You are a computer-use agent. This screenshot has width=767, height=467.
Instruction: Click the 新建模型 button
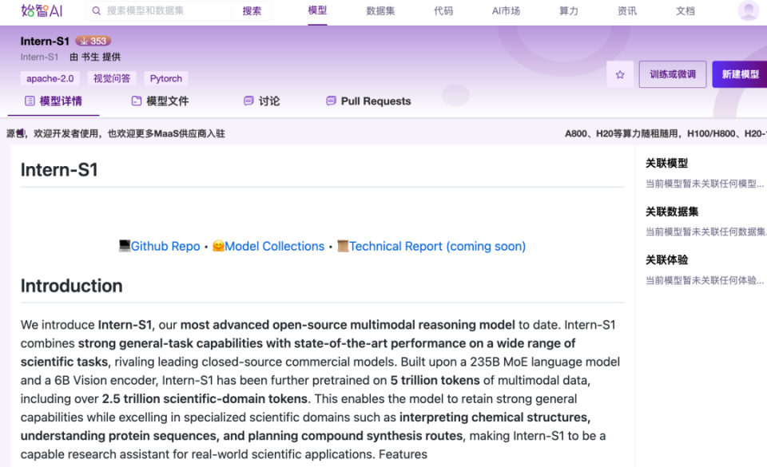point(740,74)
